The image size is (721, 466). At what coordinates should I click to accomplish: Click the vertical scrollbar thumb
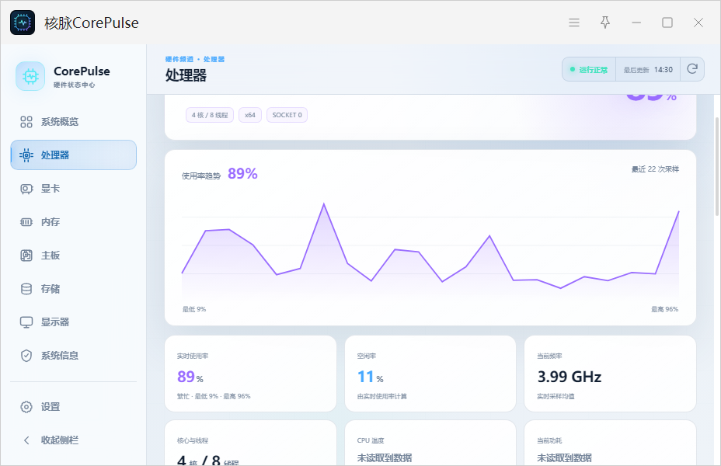click(717, 166)
